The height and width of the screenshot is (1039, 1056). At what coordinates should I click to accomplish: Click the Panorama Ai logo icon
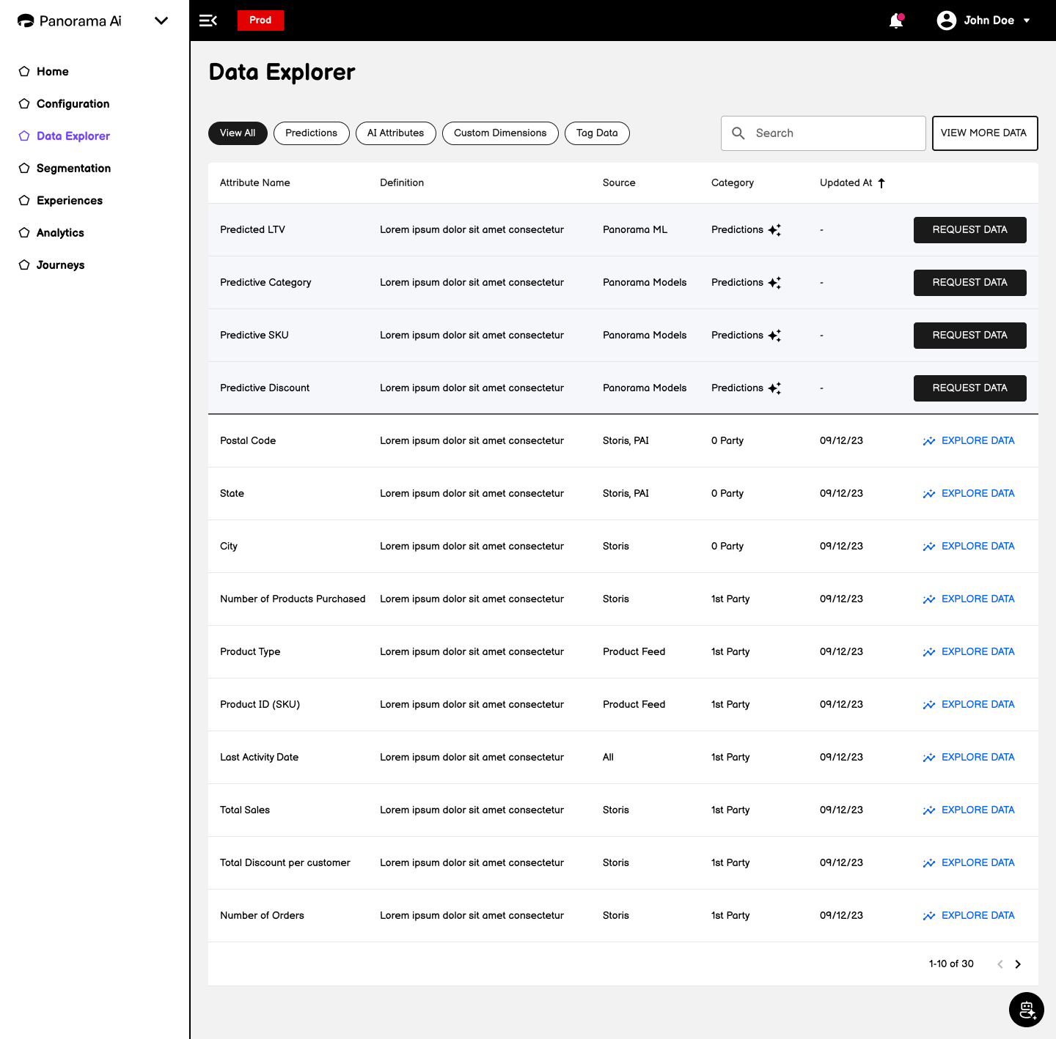point(26,21)
